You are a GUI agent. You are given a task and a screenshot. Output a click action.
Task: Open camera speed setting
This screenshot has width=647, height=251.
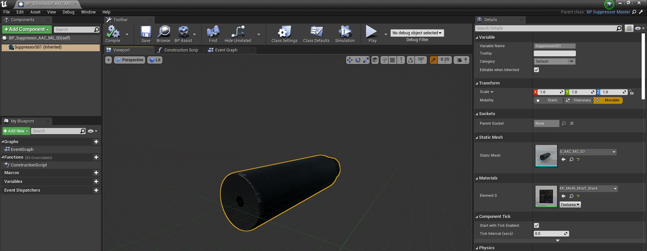pyautogui.click(x=462, y=60)
